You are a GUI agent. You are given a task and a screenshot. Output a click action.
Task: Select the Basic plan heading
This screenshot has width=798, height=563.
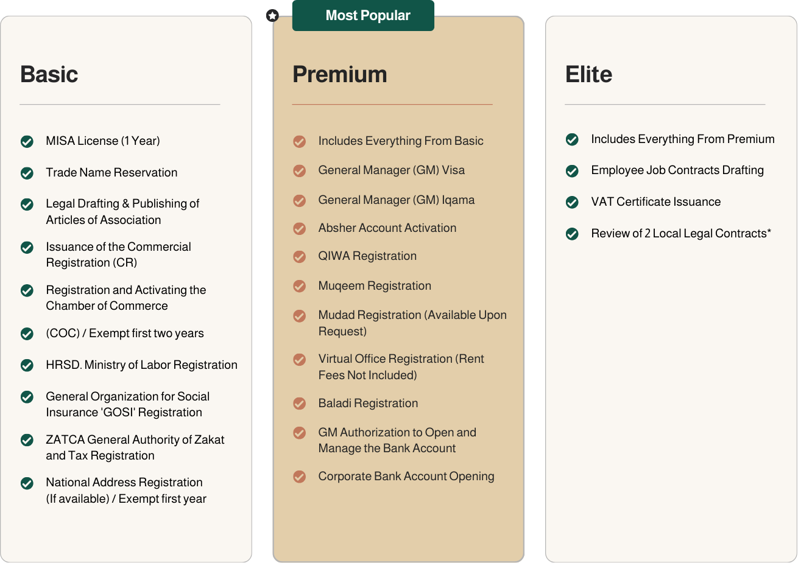49,75
